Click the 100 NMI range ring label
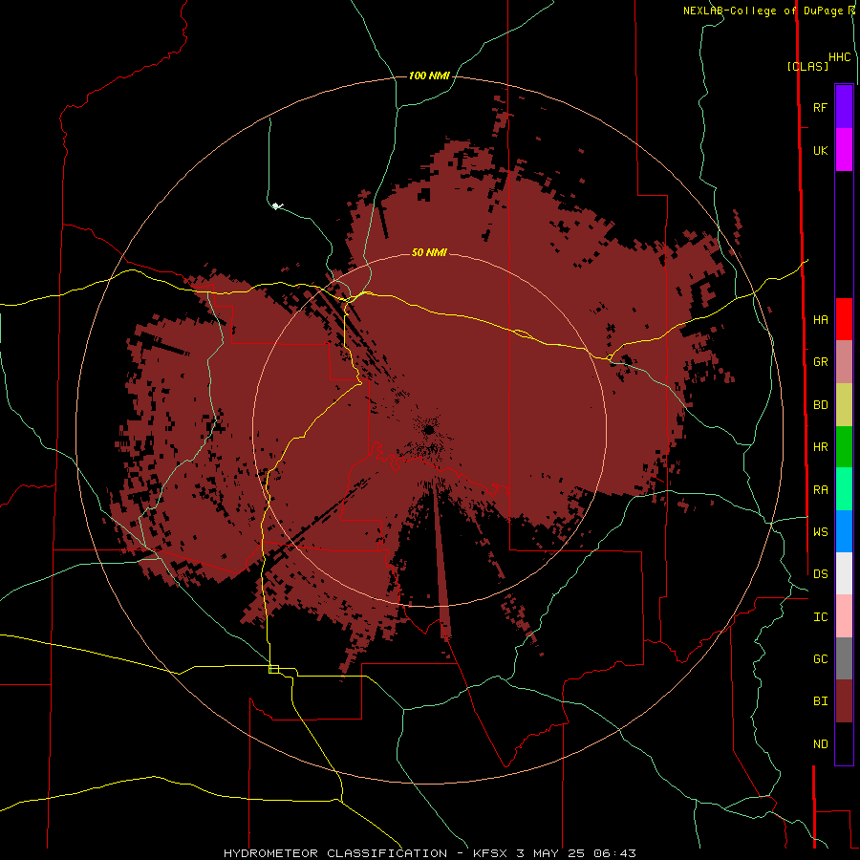860x860 pixels. pyautogui.click(x=429, y=75)
